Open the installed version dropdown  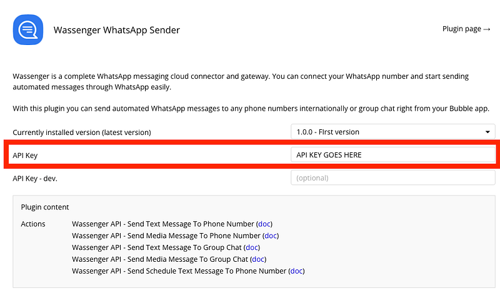(392, 132)
